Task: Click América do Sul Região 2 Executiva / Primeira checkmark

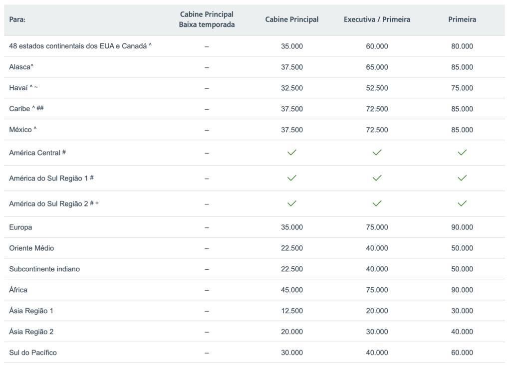Action: click(377, 203)
